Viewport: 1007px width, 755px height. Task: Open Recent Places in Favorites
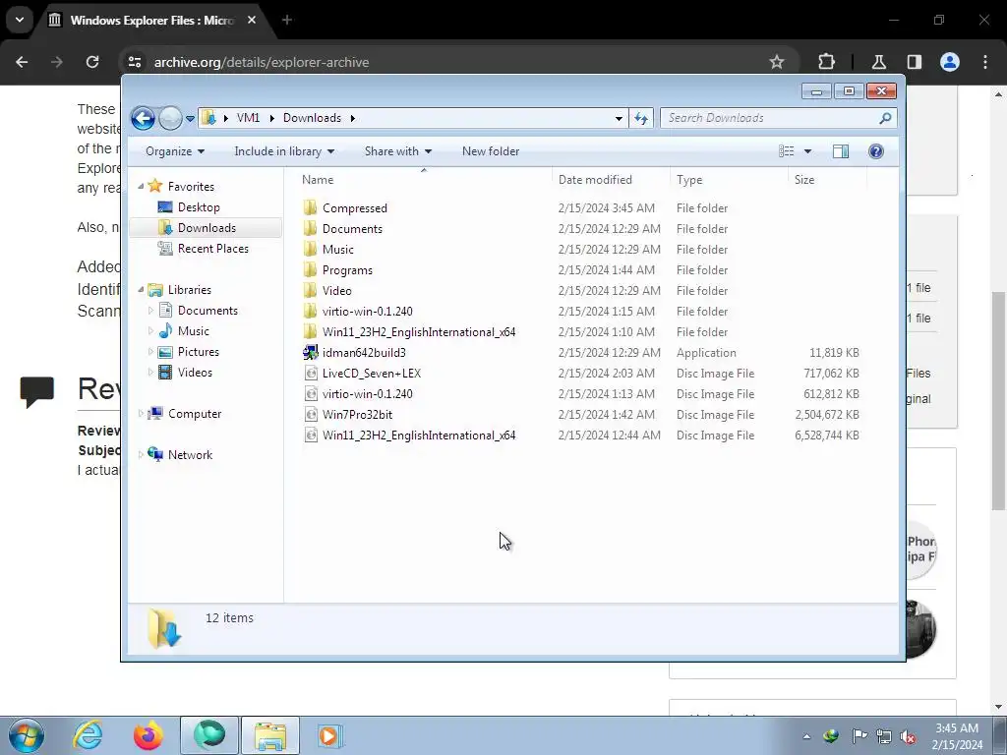coord(212,249)
